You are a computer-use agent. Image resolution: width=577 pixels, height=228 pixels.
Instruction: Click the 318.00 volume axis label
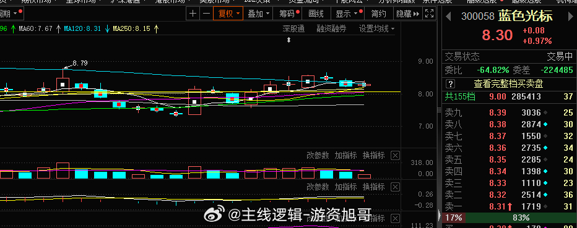422,163
